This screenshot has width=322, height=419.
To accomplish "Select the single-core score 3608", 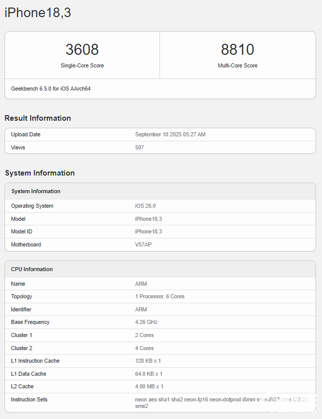I will (82, 49).
